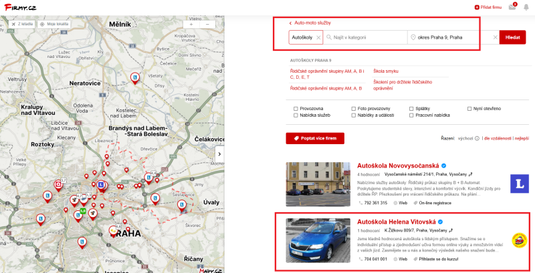This screenshot has height=273, width=535.
Task: Open the messages envelope icon
Action: tap(512, 7)
